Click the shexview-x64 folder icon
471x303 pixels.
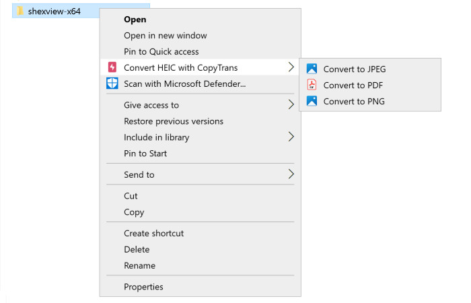(20, 11)
